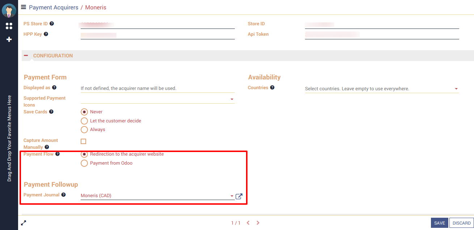Screen dimensions: 474x230
Task: Choose Payment from Odoo radio button
Action: [84, 163]
